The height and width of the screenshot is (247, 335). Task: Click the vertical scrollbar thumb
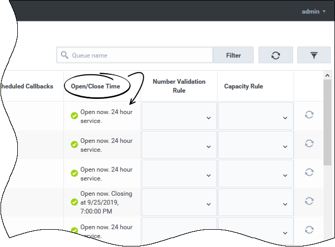pos(327,123)
